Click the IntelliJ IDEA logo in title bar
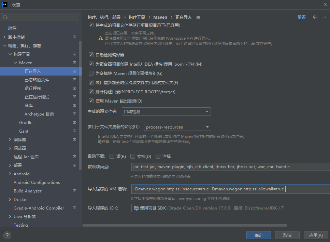Viewport: 330px width, 242px height. [5, 4]
